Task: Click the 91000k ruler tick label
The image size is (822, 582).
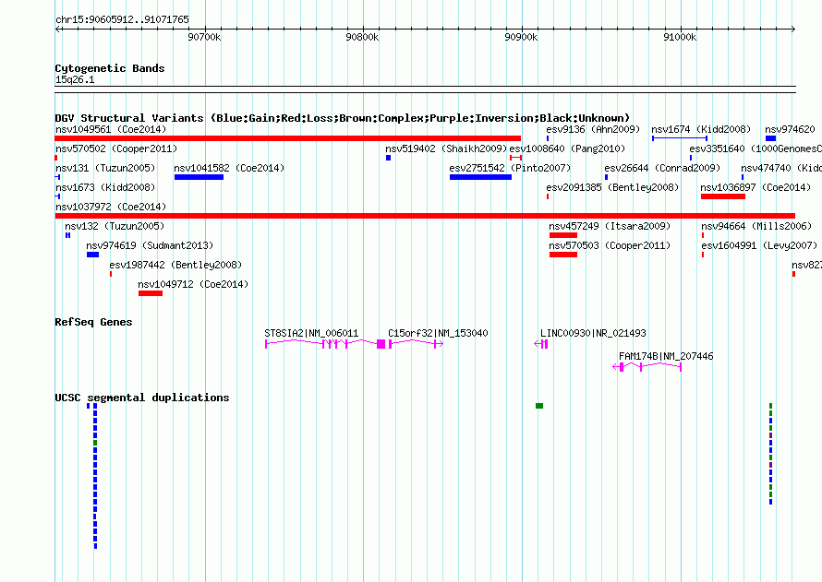Action: (680, 37)
